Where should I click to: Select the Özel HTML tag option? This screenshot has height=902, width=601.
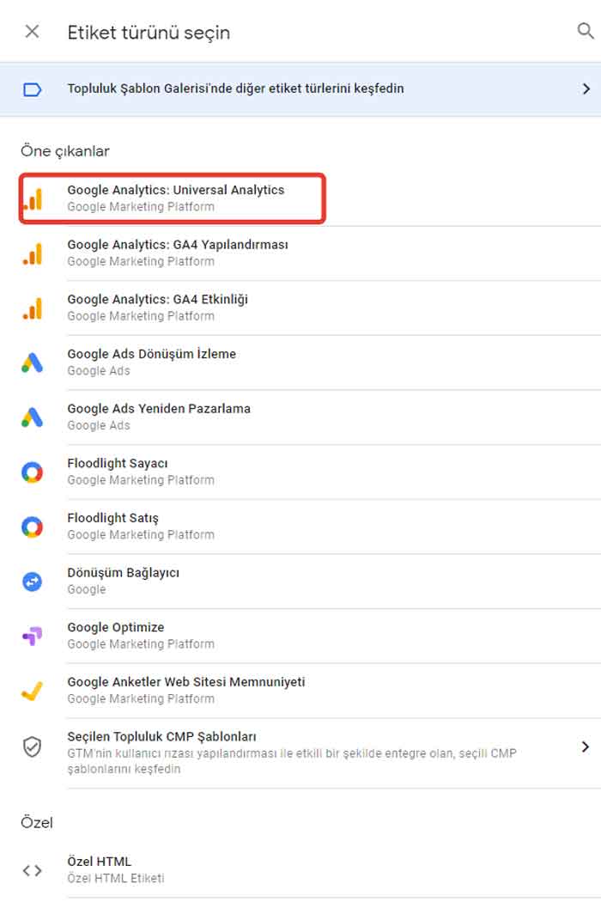[x=311, y=869]
